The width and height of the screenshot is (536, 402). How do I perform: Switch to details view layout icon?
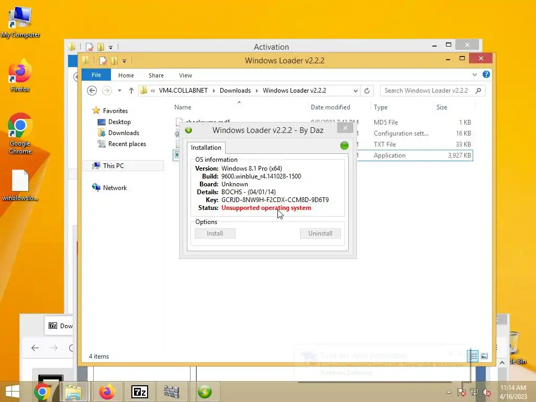[x=473, y=356]
